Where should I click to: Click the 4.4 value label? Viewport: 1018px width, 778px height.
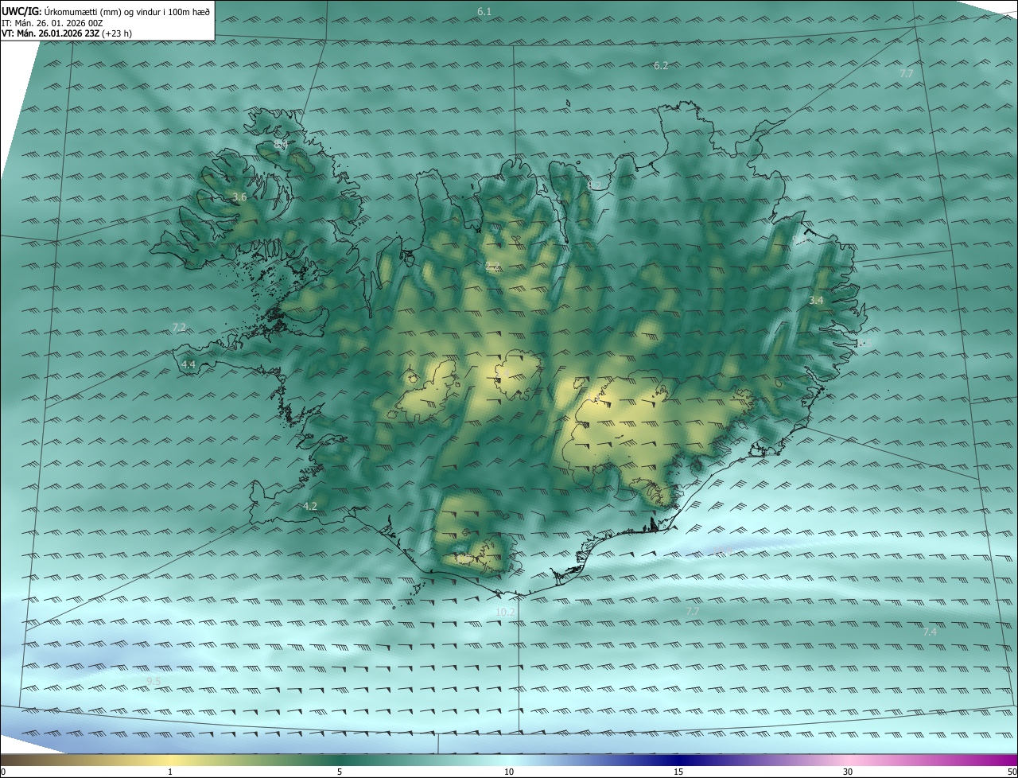tap(188, 364)
